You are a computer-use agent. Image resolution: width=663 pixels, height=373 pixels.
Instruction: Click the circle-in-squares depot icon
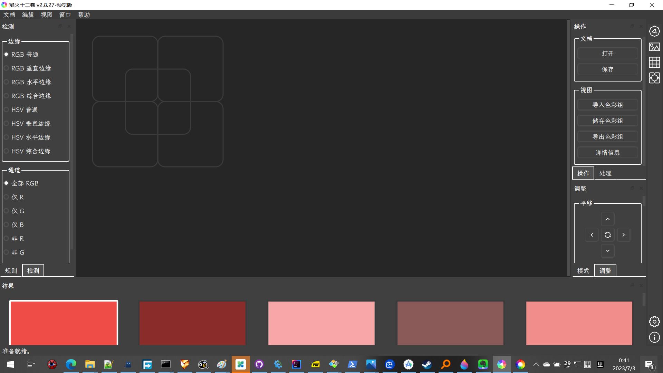(x=654, y=78)
